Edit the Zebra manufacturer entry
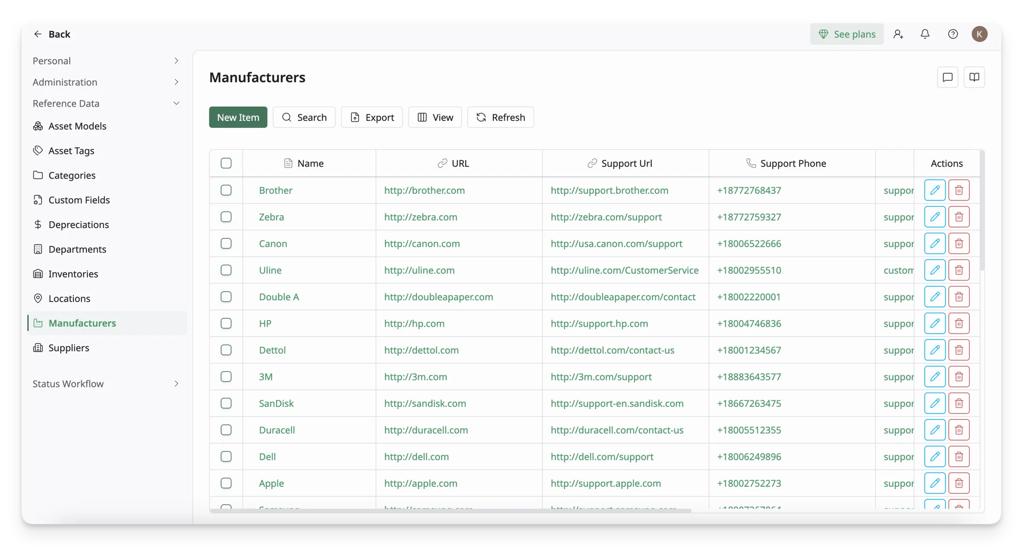Image resolution: width=1023 pixels, height=546 pixels. click(935, 217)
